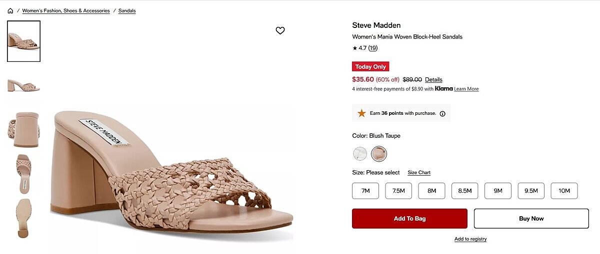This screenshot has height=254, width=600.
Task: Choose size 8.5M
Action: [464, 191]
